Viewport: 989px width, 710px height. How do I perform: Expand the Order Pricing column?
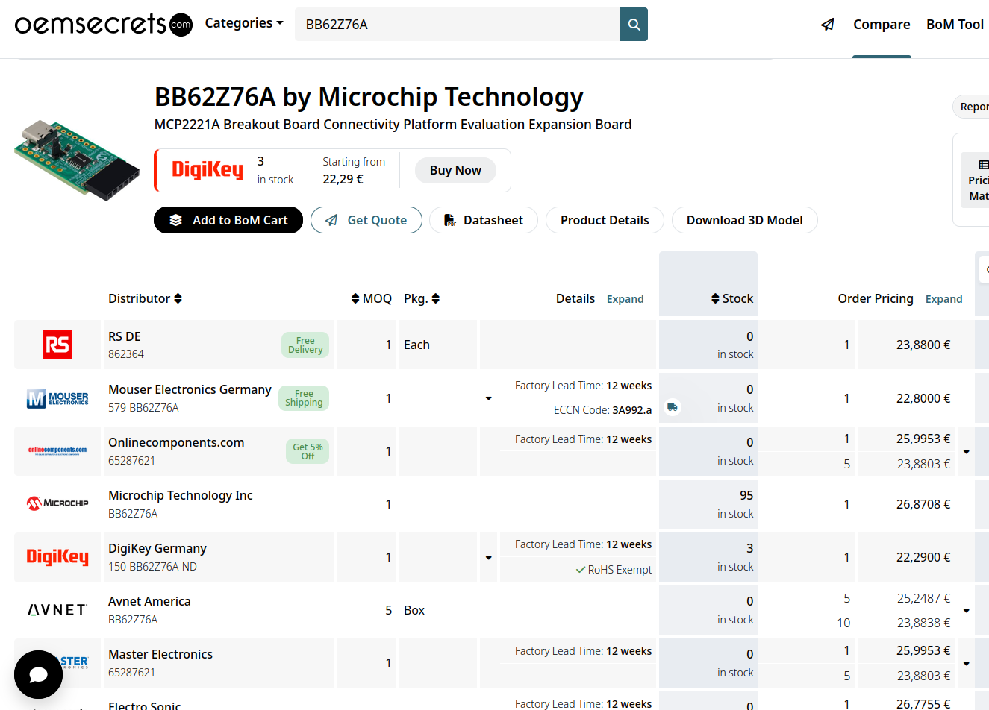943,299
